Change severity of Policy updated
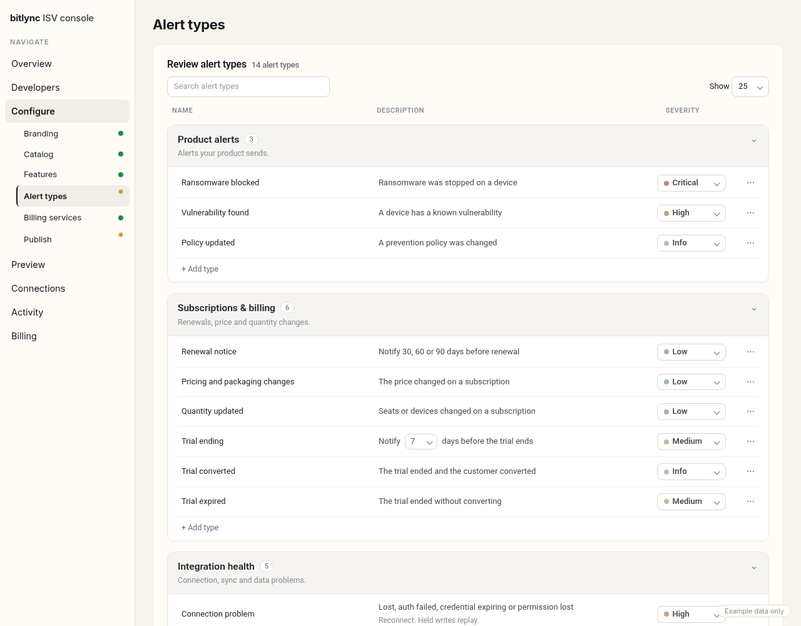The image size is (801, 626). (x=691, y=243)
